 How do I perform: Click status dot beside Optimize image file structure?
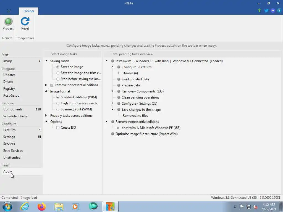[x=113, y=134]
